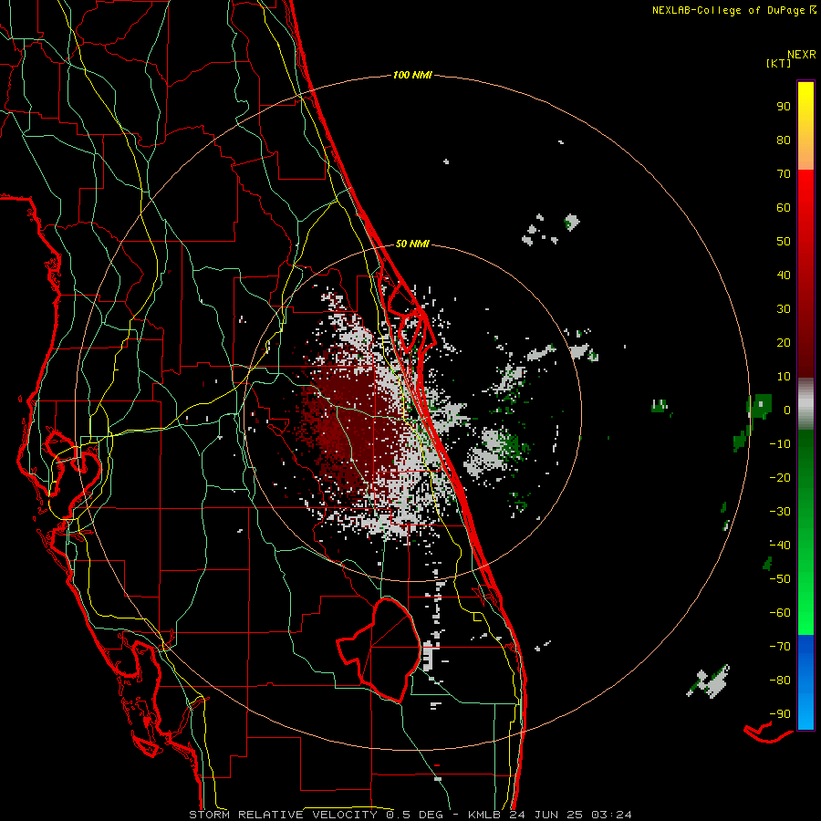Click the 30 value on velocity scale

coord(784,309)
